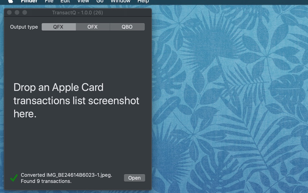Click the green checkmark success icon
This screenshot has width=308, height=193.
coord(14,178)
